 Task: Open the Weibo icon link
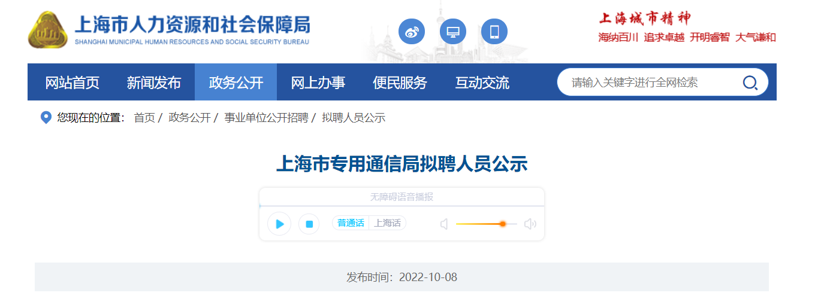412,32
